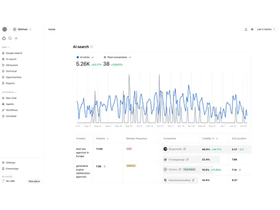The height and width of the screenshot is (210, 280).
Task: Click the Google search sidebar icon
Action: tap(3, 53)
